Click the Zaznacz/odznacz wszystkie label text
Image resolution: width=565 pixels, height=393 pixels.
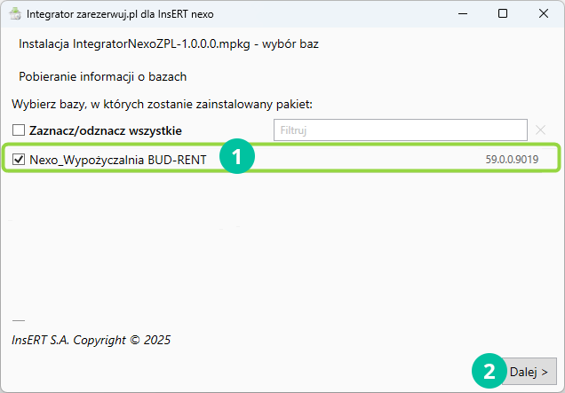(106, 130)
